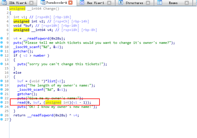Close the Pseudocode-A tab
Viewport: 197px width, 138px height.
pos(70,3)
